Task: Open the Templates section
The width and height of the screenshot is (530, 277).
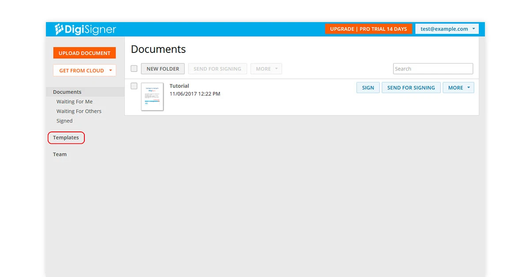Action: 66,138
